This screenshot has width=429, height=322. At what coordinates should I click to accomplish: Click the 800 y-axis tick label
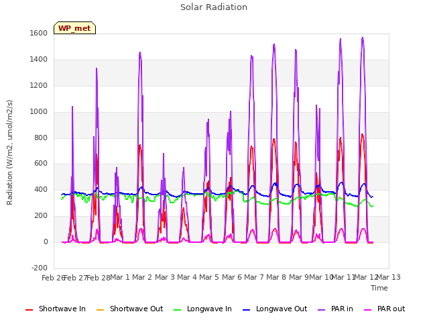[41, 138]
